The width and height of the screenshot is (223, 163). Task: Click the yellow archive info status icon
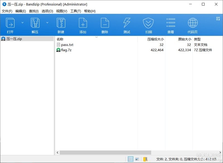click(145, 159)
